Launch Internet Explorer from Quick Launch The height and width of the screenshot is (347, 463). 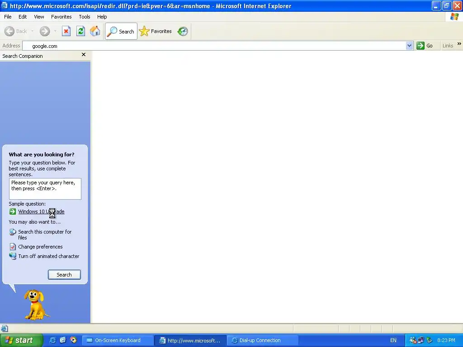point(52,340)
